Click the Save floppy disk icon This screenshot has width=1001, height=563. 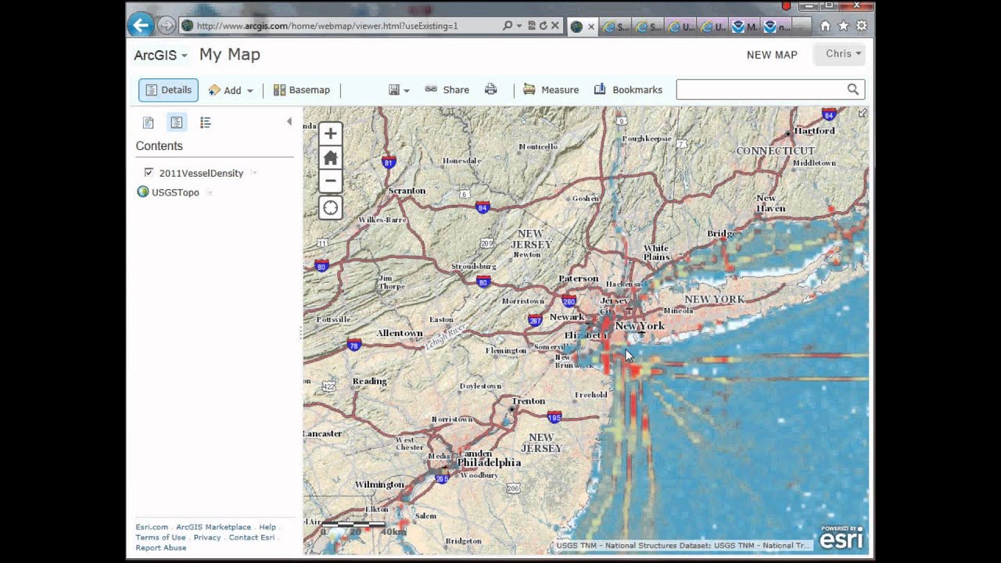[x=394, y=90]
